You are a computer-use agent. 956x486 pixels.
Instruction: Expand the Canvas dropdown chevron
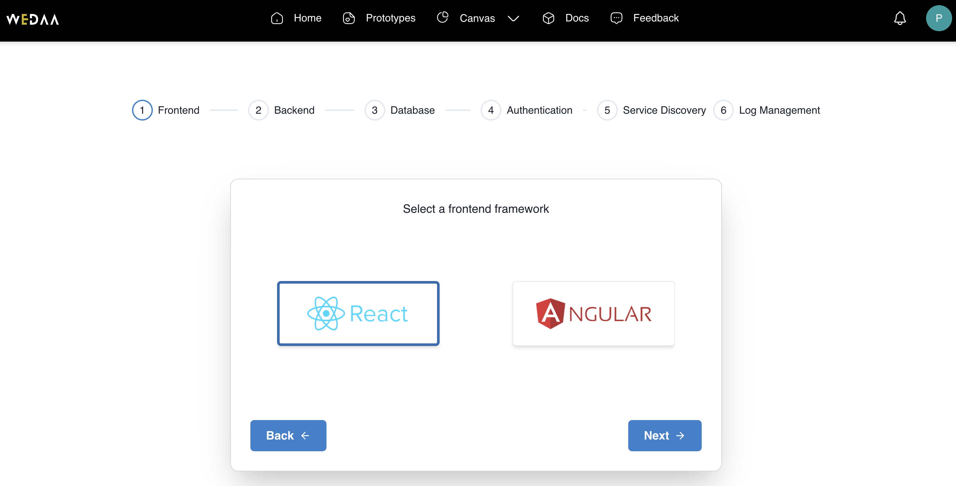point(513,19)
